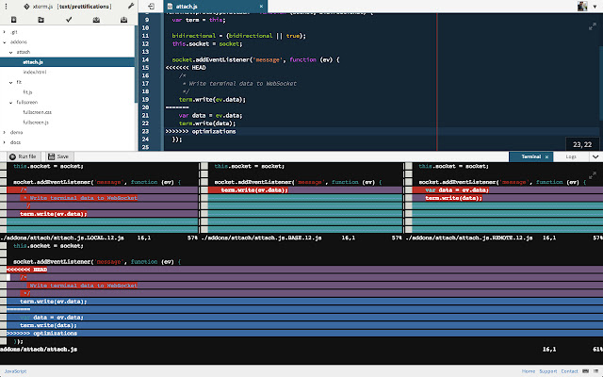
Task: Collapse the fullscreen folder arrow
Action: tap(10, 103)
